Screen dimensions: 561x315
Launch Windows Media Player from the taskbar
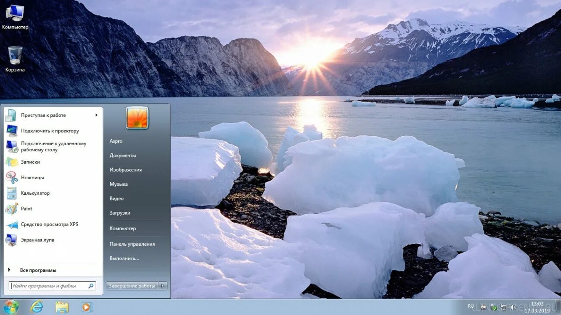click(x=87, y=307)
